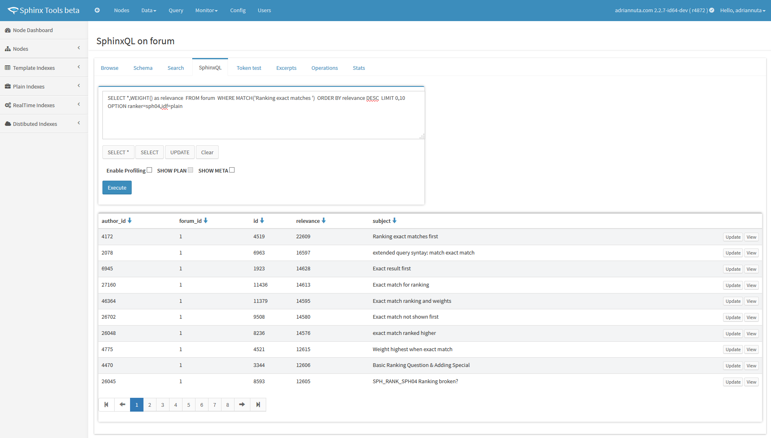This screenshot has height=438, width=771.
Task: Open the Data dropdown menu
Action: (149, 10)
